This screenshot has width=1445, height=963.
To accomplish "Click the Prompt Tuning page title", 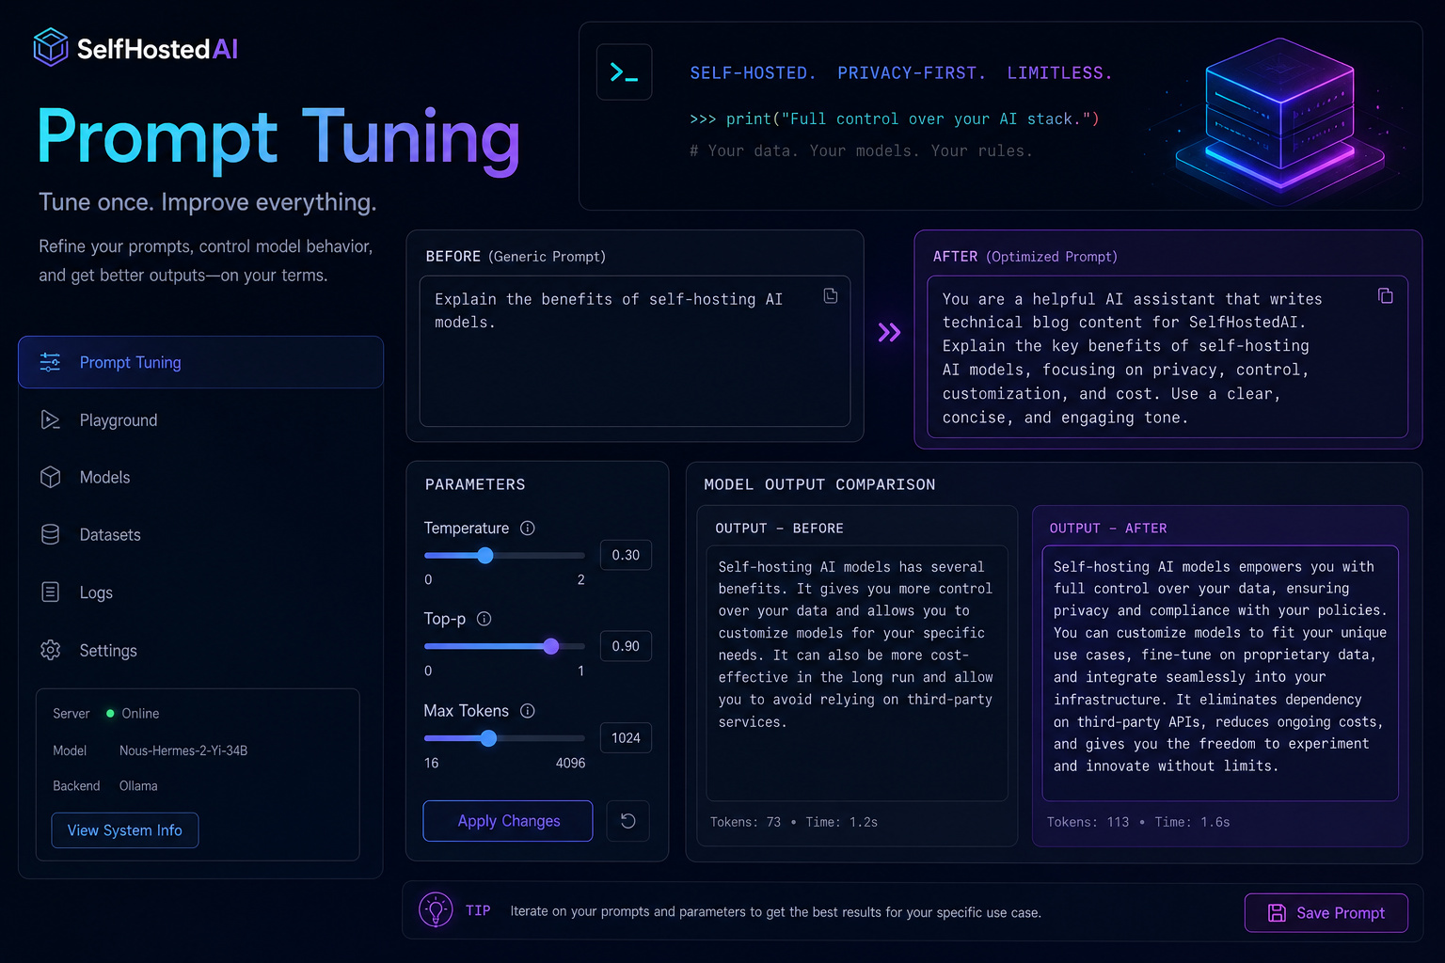I will click(x=278, y=139).
